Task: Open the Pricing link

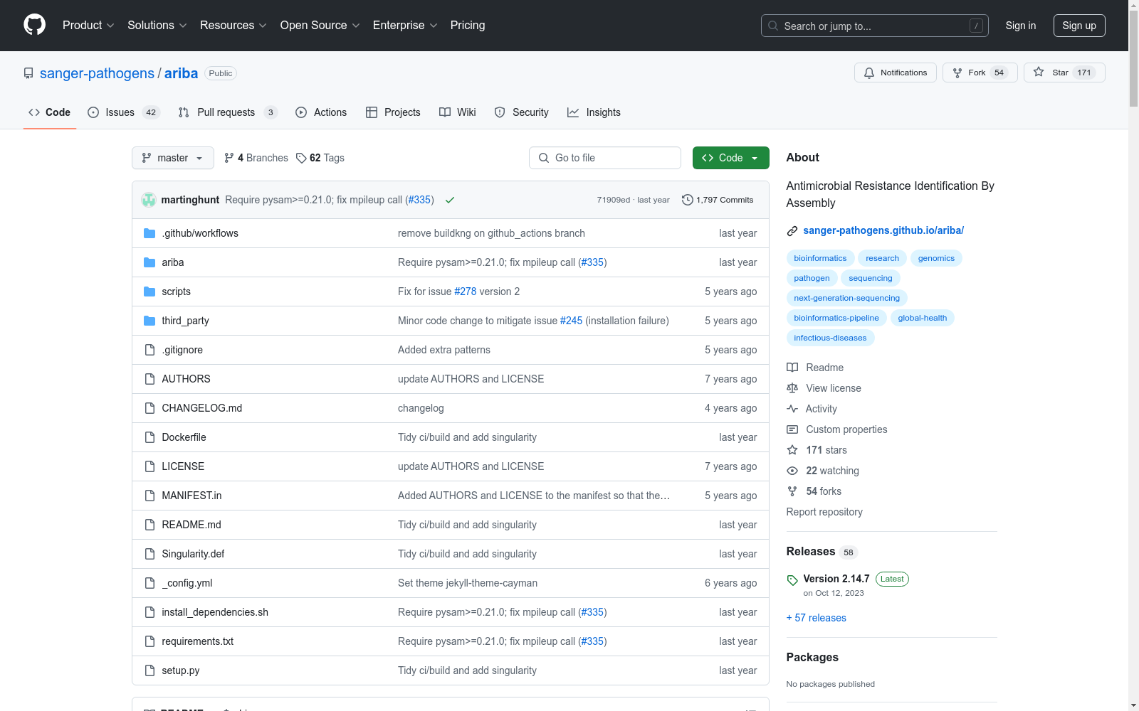Action: pos(468,26)
